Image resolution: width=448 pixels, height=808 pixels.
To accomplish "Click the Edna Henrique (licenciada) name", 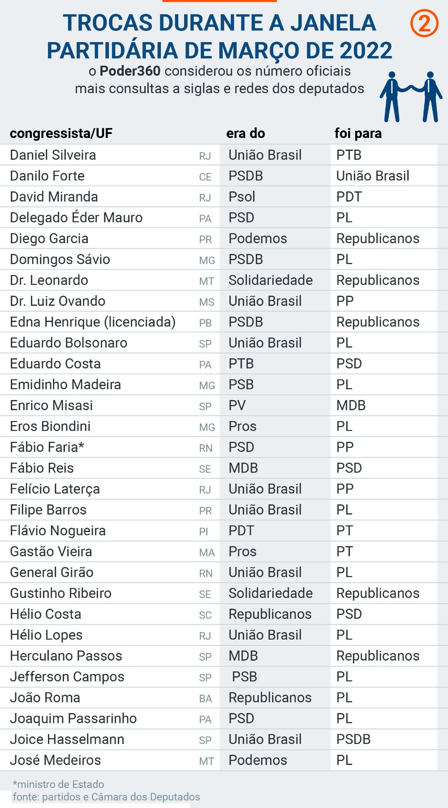I will click(93, 322).
